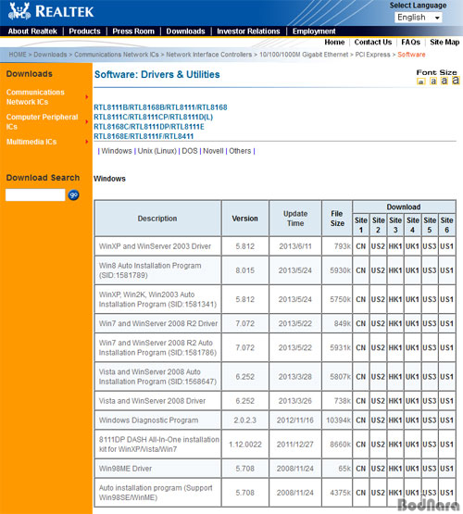
Task: Click Multimedia ICs sidebar item
Action: click(31, 142)
